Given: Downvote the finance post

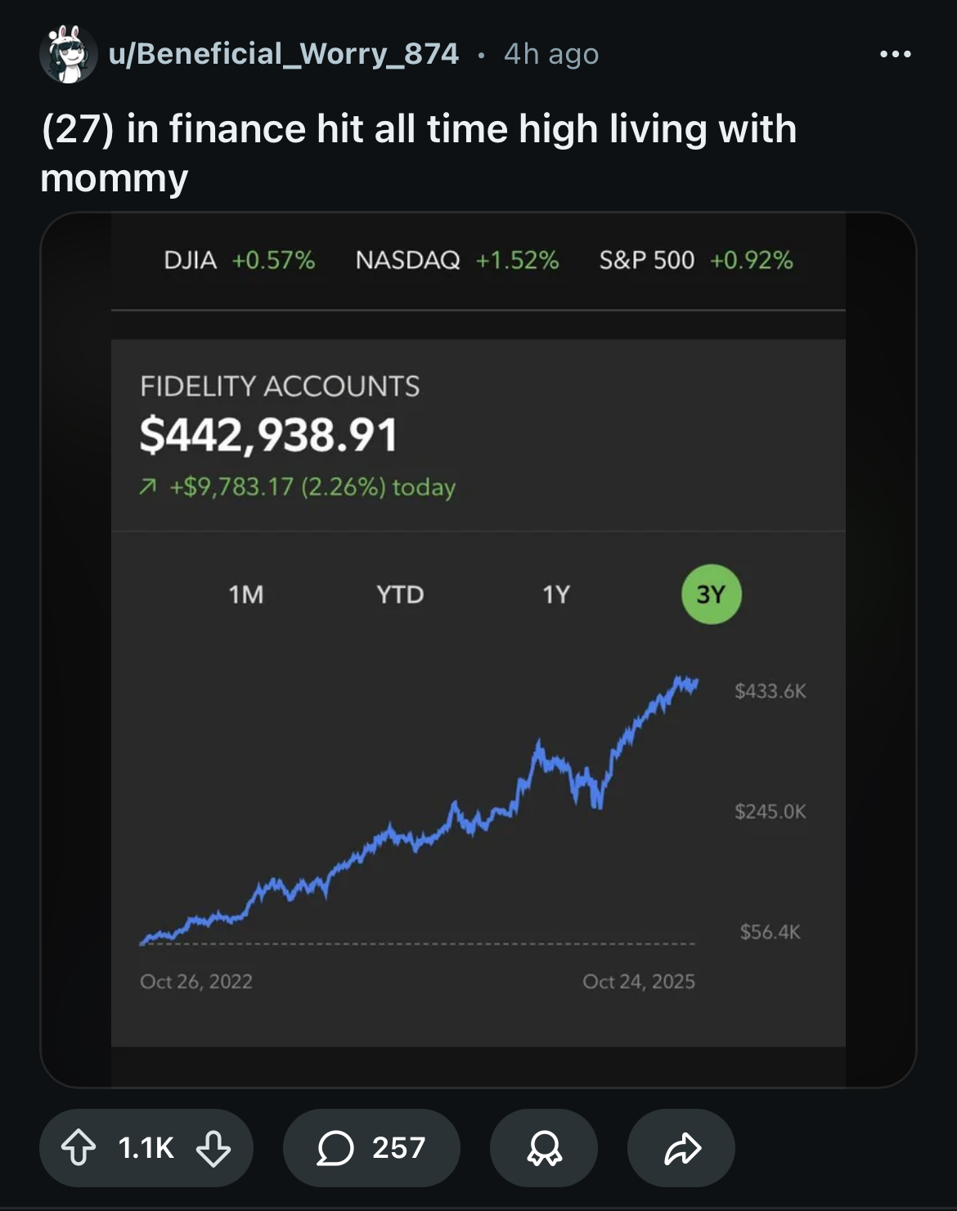Looking at the screenshot, I should coord(213,1147).
